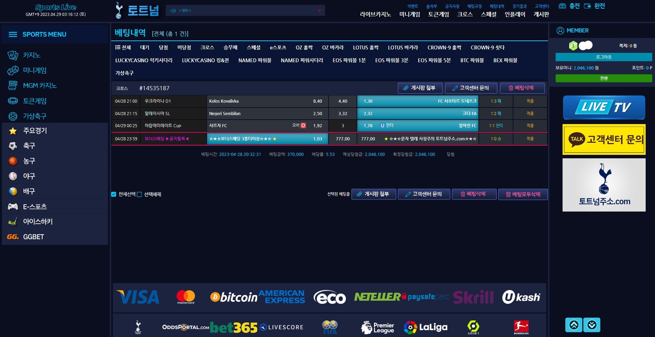Open the 토트넘주소.com banner
The width and height of the screenshot is (655, 337).
(x=604, y=185)
